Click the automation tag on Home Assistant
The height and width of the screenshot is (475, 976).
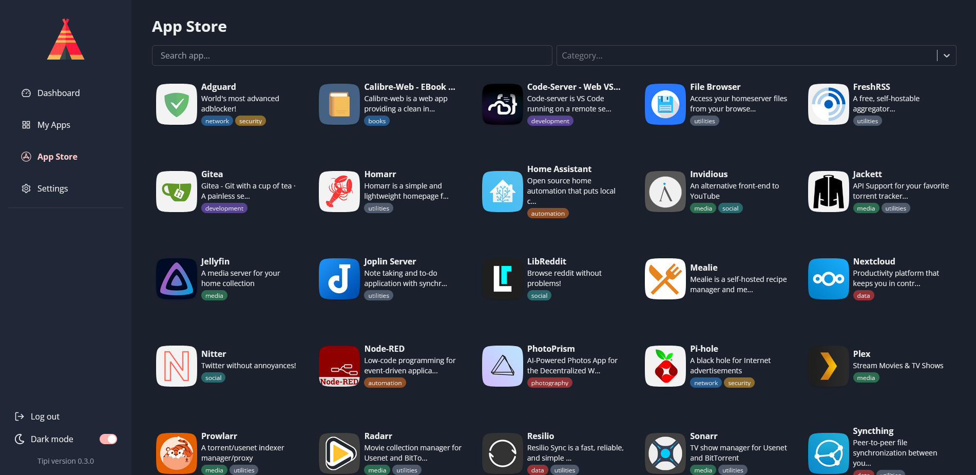point(548,214)
